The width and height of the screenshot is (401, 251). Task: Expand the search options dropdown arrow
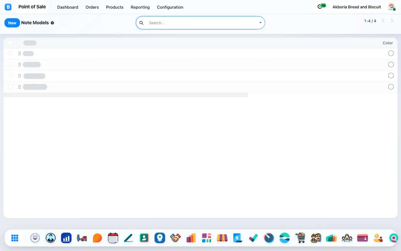tap(260, 23)
